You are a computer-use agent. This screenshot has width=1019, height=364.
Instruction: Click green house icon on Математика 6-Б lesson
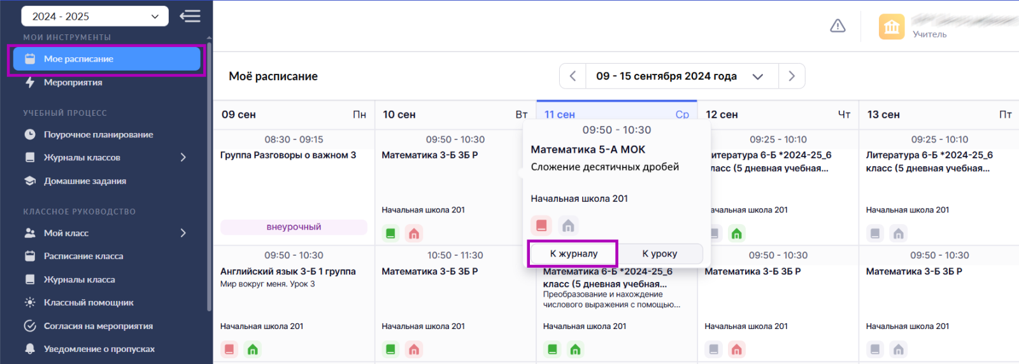point(576,349)
